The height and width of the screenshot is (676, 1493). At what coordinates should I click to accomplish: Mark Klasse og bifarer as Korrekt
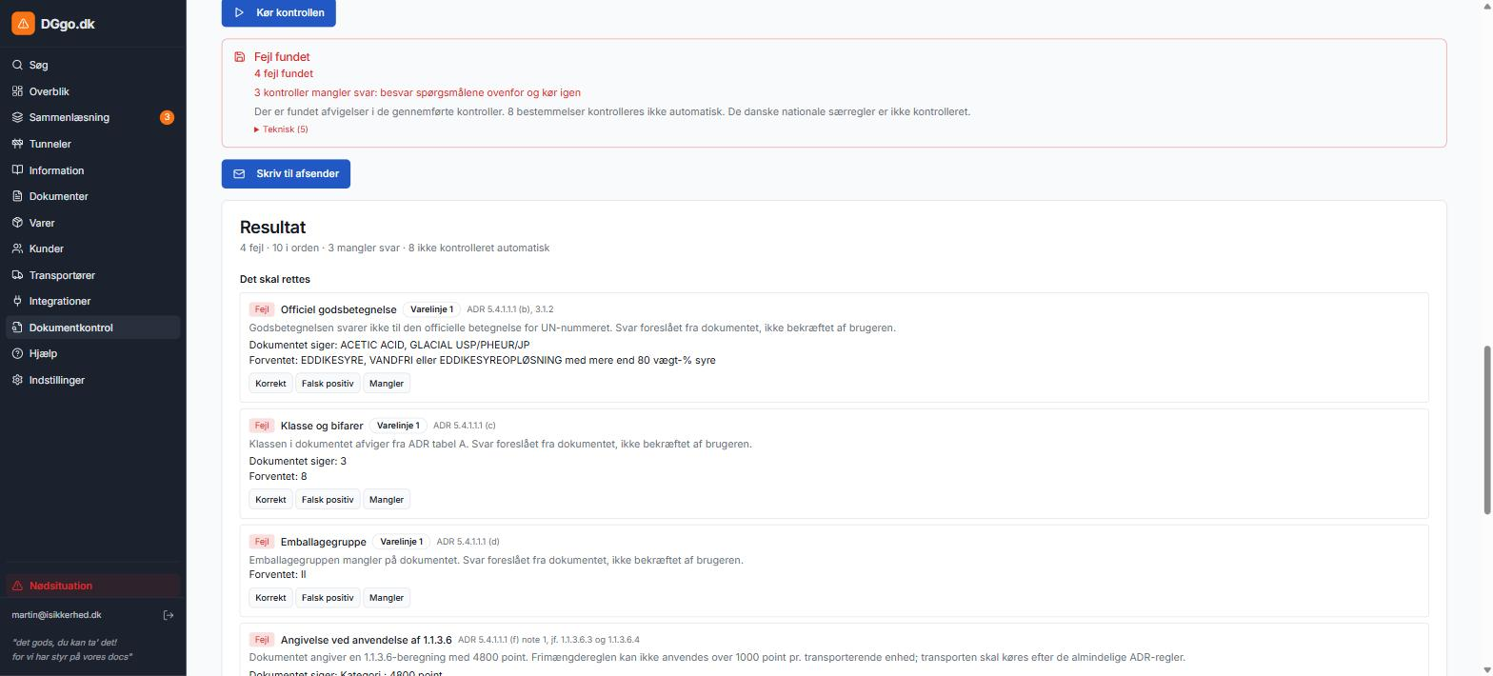[270, 500]
